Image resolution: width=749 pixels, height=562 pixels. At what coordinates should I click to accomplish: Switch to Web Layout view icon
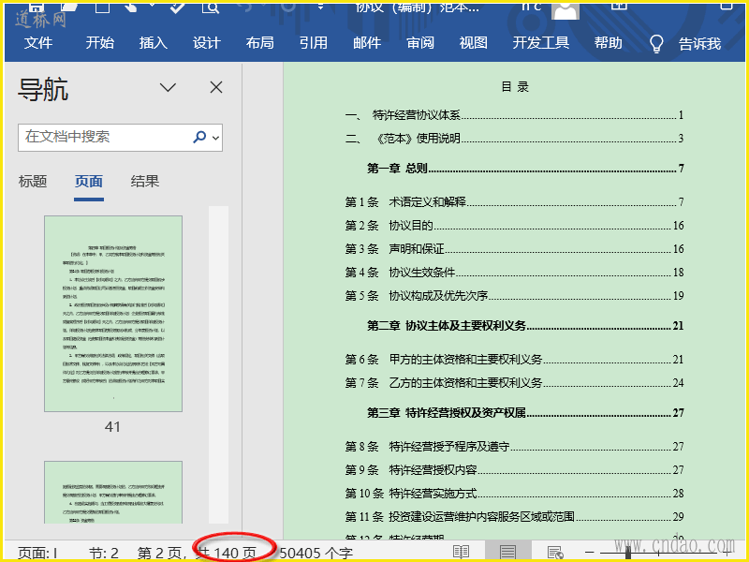[x=555, y=553]
